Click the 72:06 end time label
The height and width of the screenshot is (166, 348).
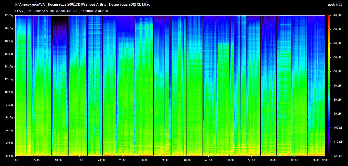325,160
